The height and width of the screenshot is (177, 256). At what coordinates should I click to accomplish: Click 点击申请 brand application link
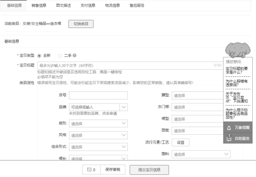click(x=109, y=113)
